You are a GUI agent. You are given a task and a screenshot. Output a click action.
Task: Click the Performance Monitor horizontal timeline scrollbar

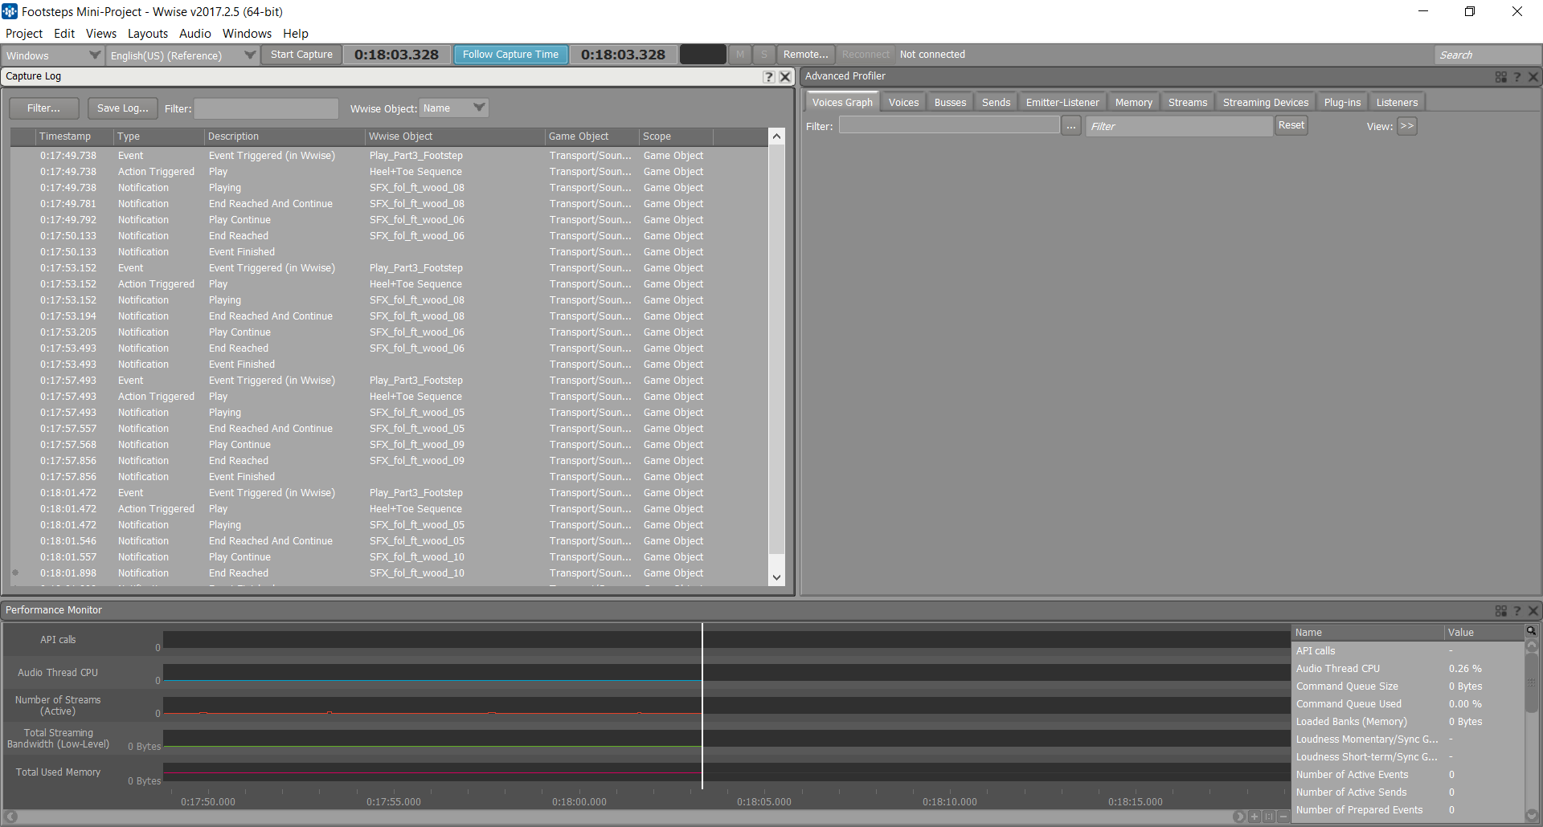pyautogui.click(x=625, y=817)
